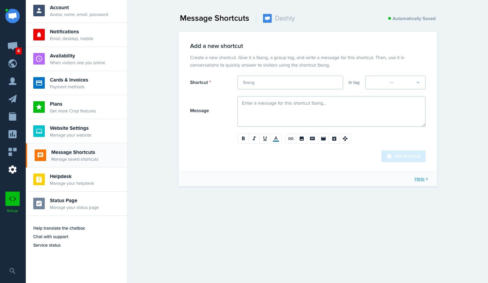Open the text color picker
488x283 pixels.
point(276,139)
